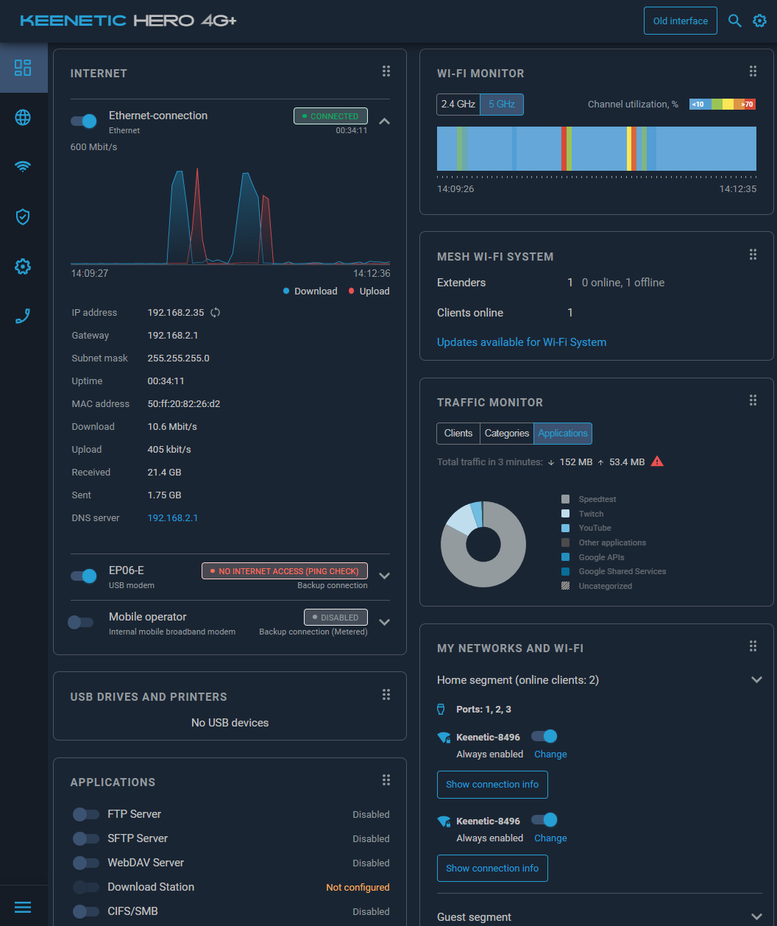
Task: Open the Dashboard icon in the sidebar
Action: coord(23,68)
